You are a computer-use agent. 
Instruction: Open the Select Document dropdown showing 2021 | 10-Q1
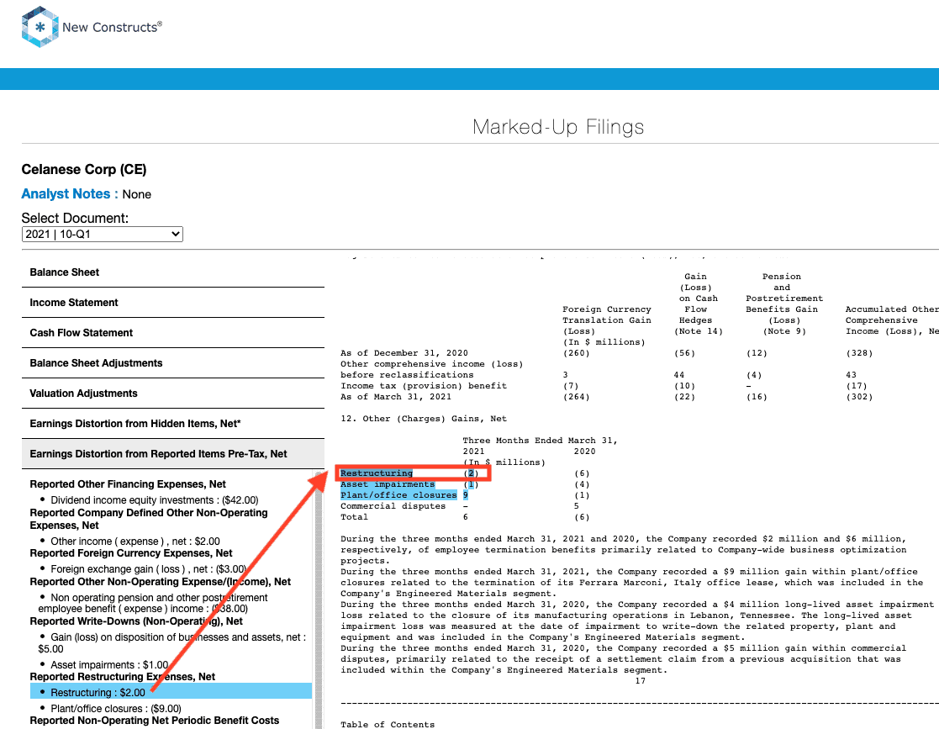[102, 235]
